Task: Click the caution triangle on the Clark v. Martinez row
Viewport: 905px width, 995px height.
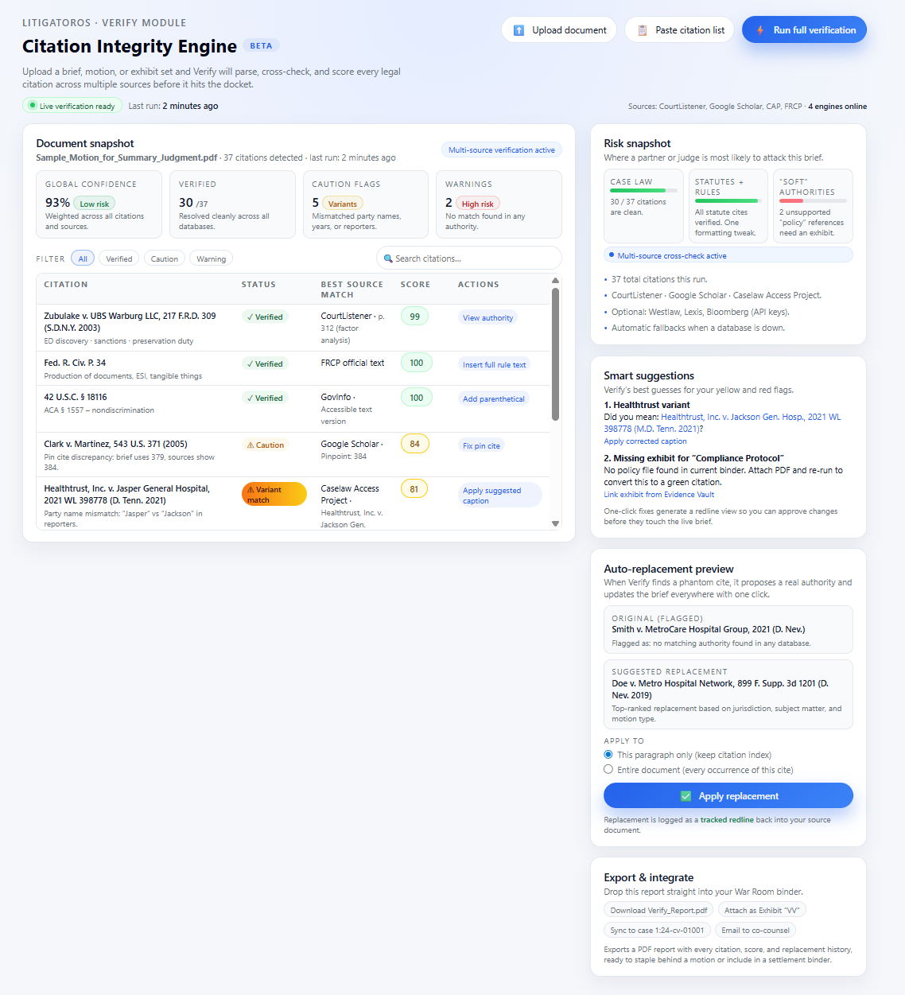Action: tap(251, 444)
